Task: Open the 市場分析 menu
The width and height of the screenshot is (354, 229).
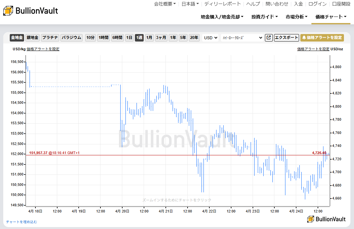Action: click(x=295, y=17)
